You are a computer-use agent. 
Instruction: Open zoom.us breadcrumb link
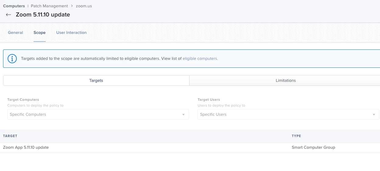click(x=84, y=6)
